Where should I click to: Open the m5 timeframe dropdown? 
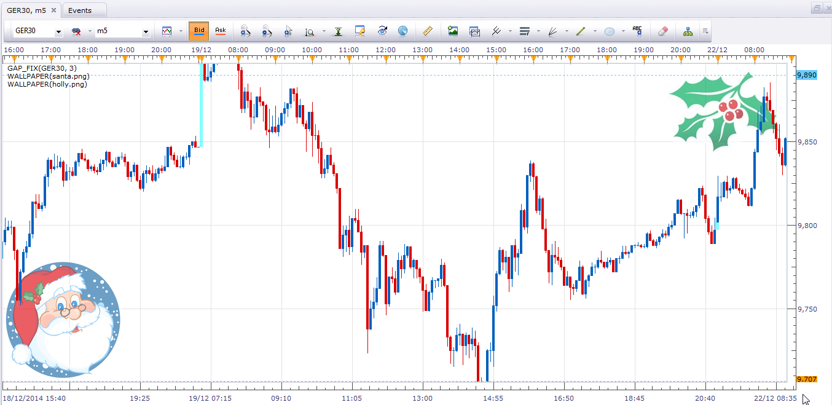[x=123, y=31]
